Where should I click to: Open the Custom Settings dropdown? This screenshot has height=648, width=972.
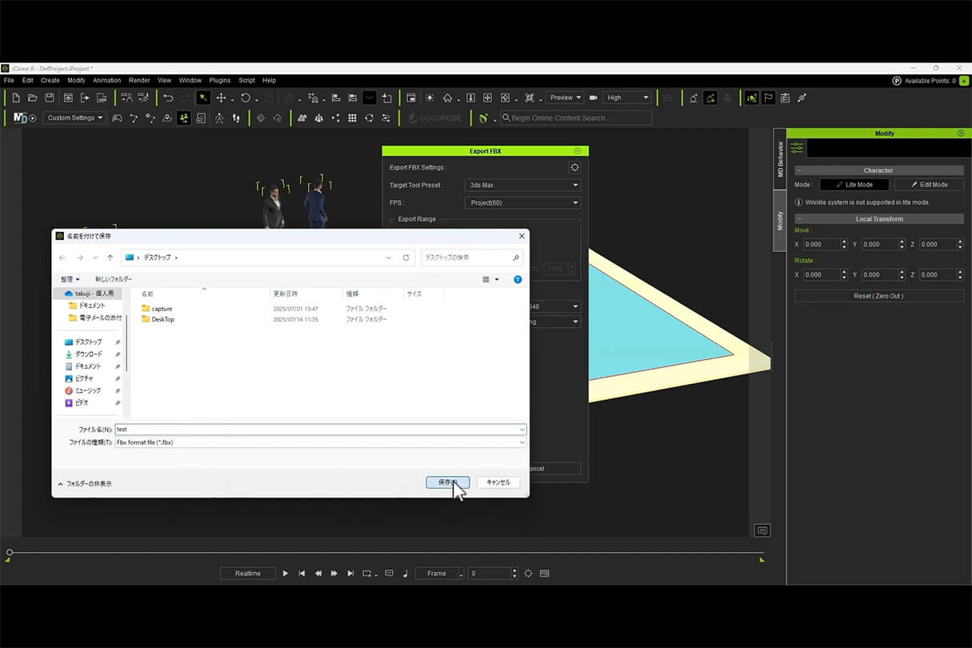click(74, 118)
